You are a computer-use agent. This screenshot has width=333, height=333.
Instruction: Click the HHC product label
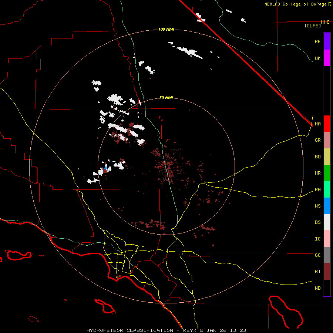[325, 22]
